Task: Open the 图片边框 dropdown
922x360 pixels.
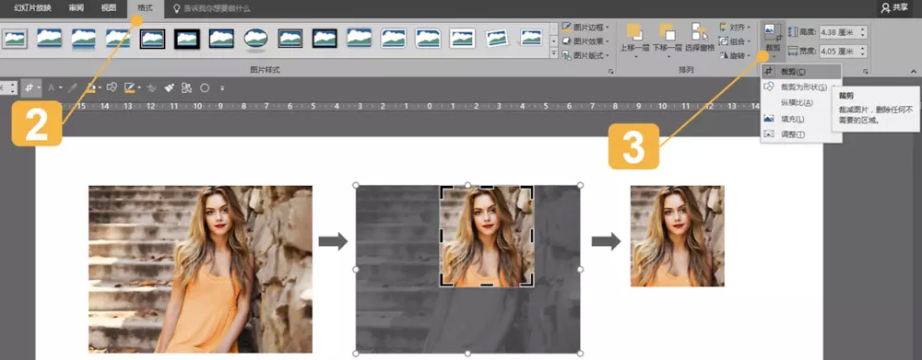Action: 585,27
